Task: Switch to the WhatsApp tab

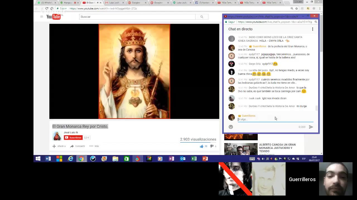Action: (46, 3)
